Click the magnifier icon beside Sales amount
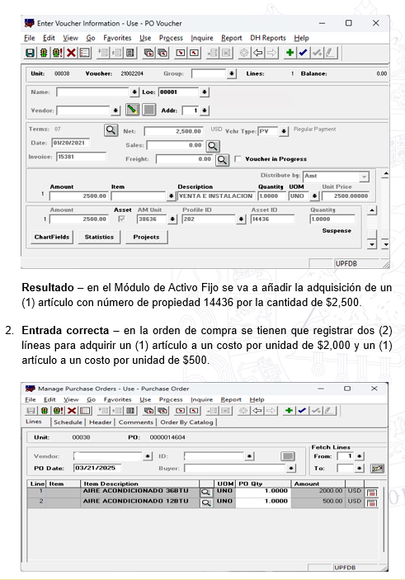The image size is (405, 580). coord(213,146)
